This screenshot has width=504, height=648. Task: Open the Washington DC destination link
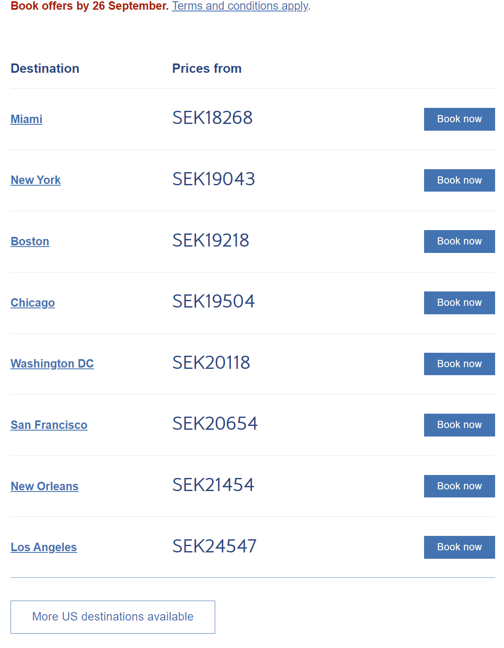52,364
